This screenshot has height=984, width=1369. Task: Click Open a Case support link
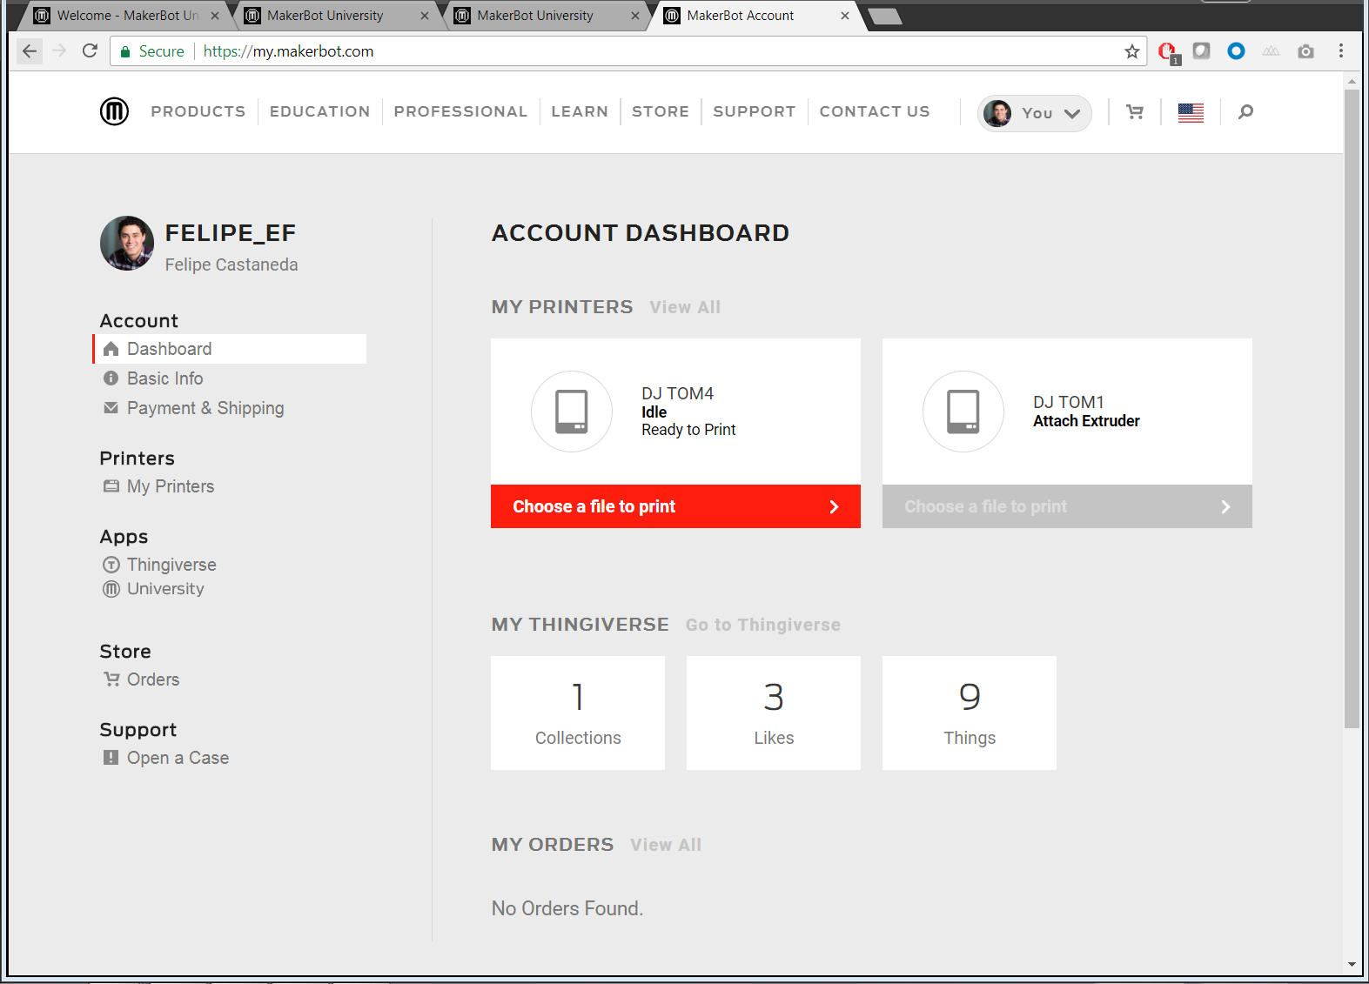(x=178, y=758)
